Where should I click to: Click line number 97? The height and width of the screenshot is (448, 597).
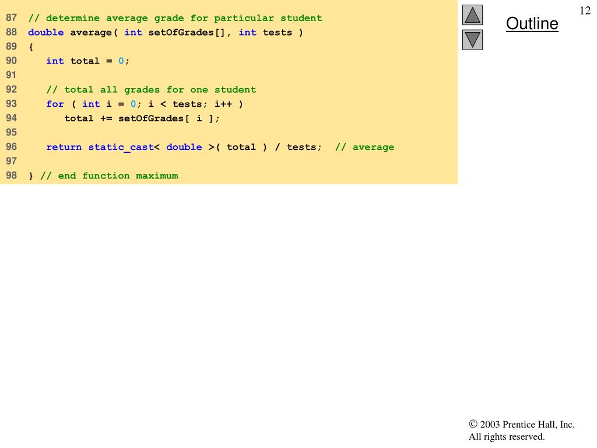tap(12, 161)
